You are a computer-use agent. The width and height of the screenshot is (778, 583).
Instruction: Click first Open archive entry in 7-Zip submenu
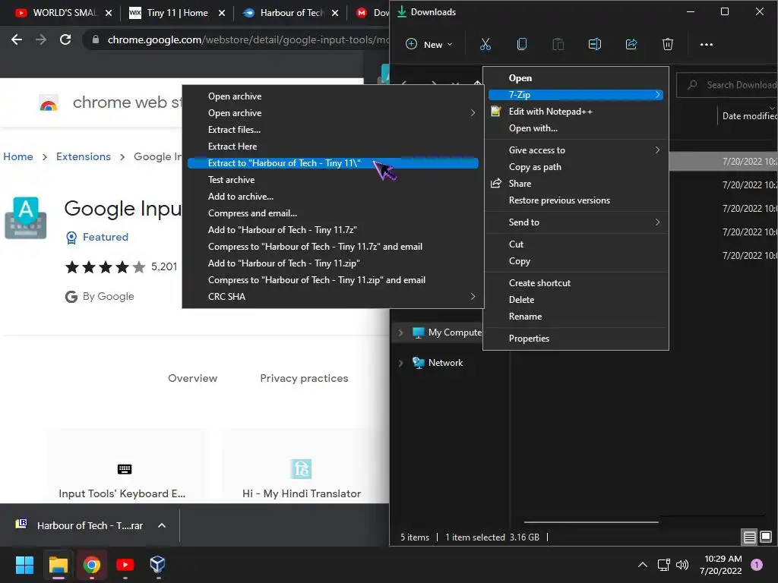pyautogui.click(x=333, y=96)
